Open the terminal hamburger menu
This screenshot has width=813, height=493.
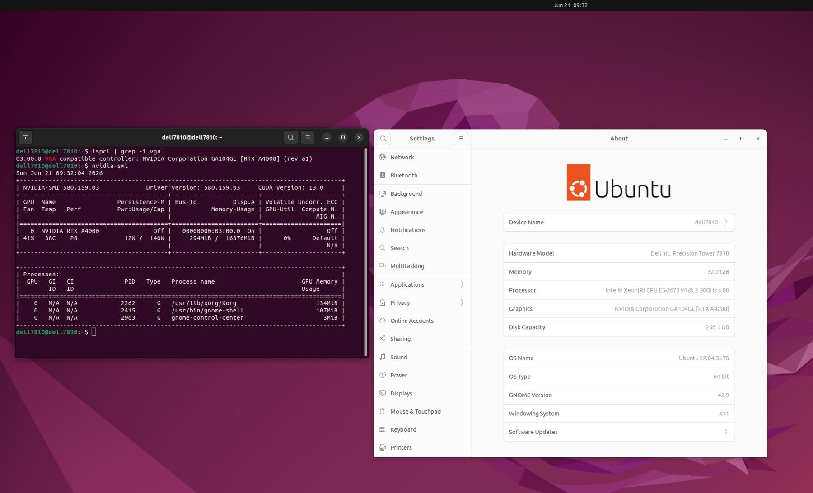tap(308, 137)
